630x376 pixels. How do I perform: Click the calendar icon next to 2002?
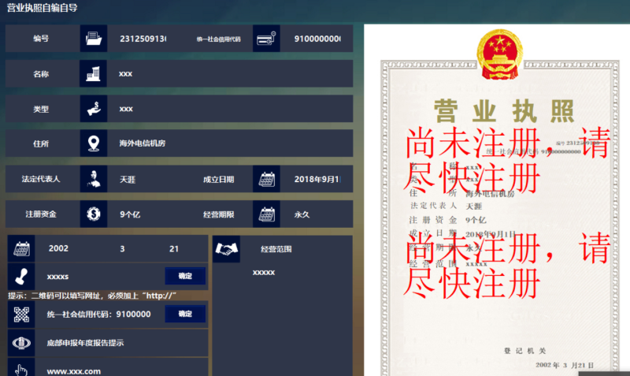pos(21,249)
